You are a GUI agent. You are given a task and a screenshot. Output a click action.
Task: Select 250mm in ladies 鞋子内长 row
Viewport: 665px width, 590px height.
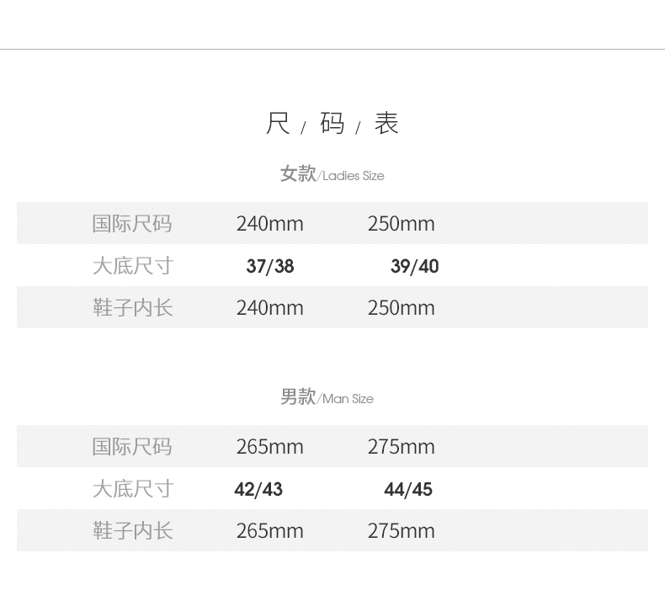tap(401, 308)
